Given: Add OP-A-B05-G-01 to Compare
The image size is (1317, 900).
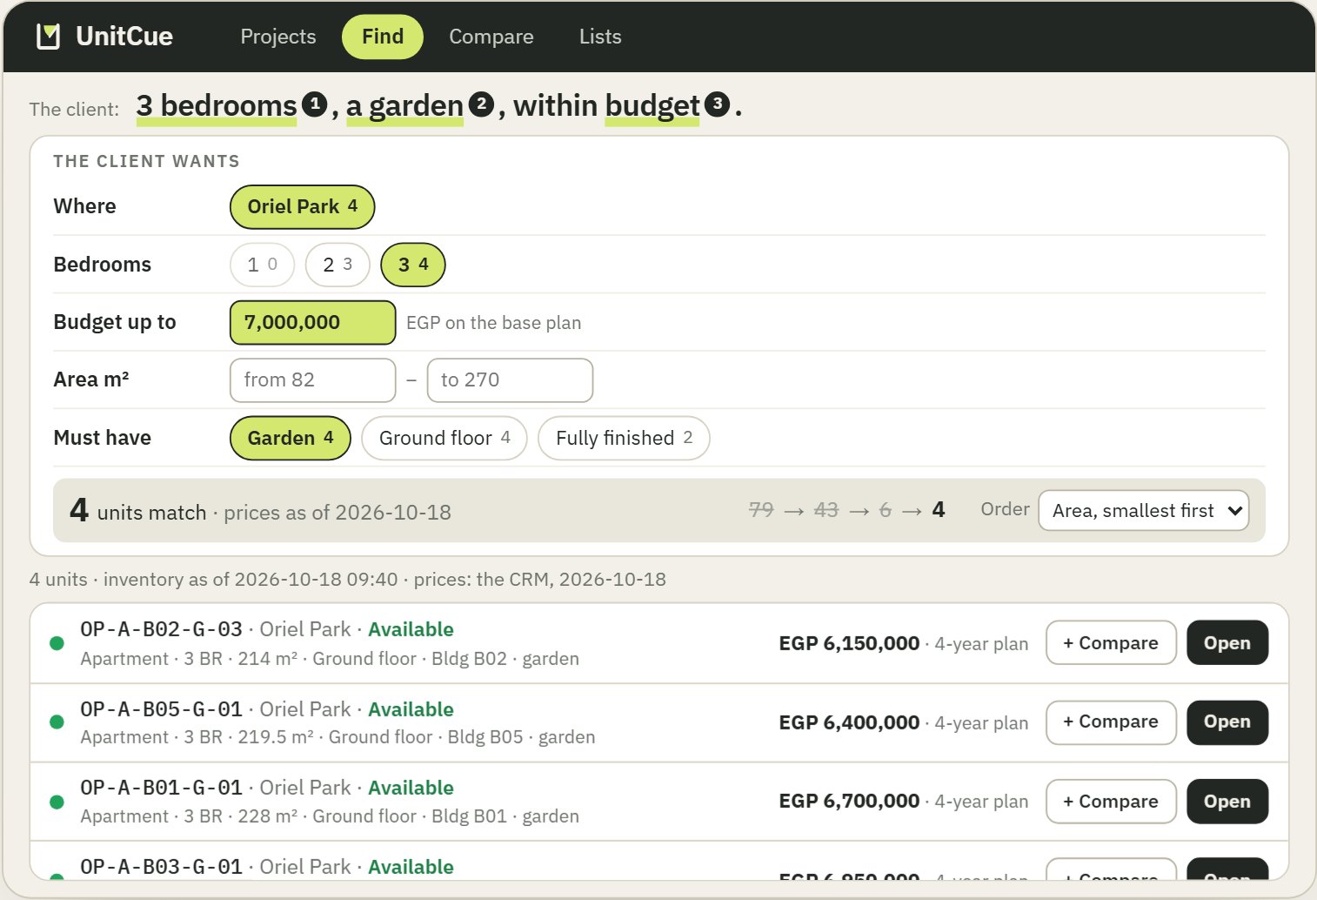Looking at the screenshot, I should 1111,722.
